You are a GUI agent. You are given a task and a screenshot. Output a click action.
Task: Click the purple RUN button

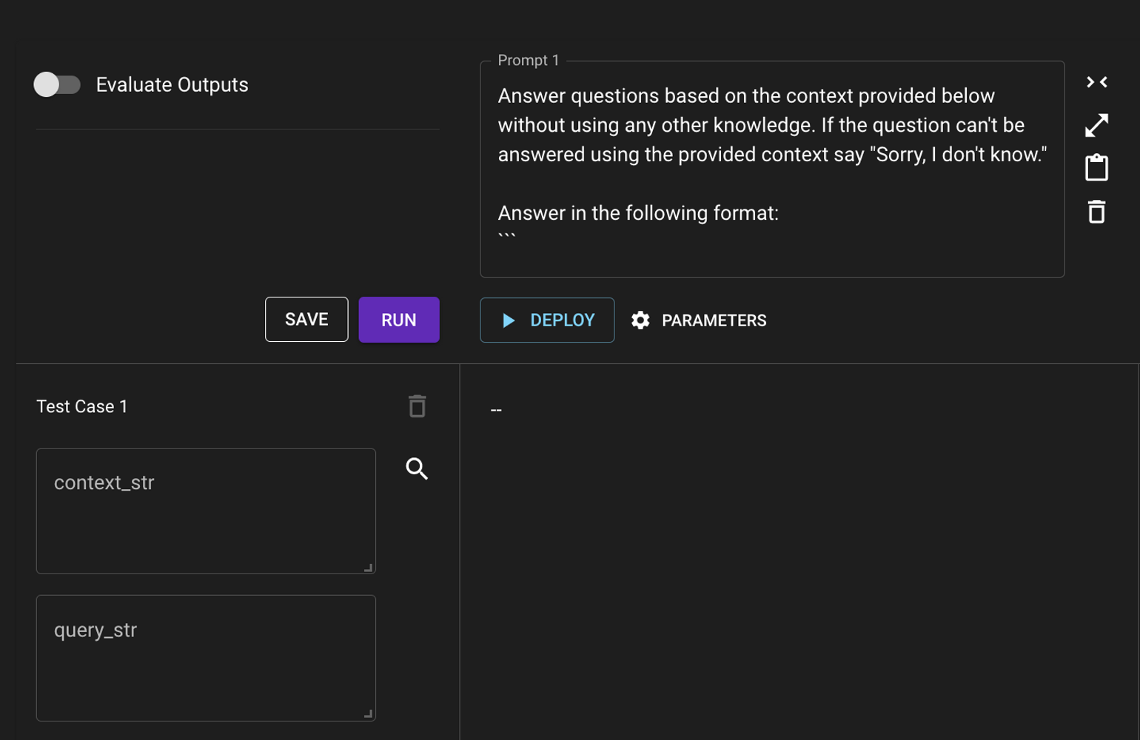(x=399, y=320)
